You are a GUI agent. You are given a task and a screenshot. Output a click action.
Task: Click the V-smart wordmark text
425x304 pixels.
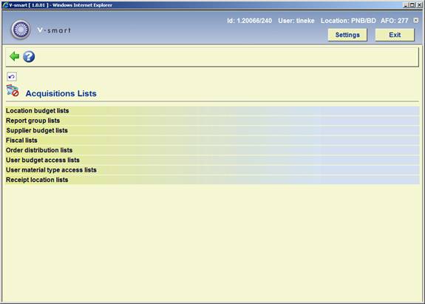tap(54, 30)
